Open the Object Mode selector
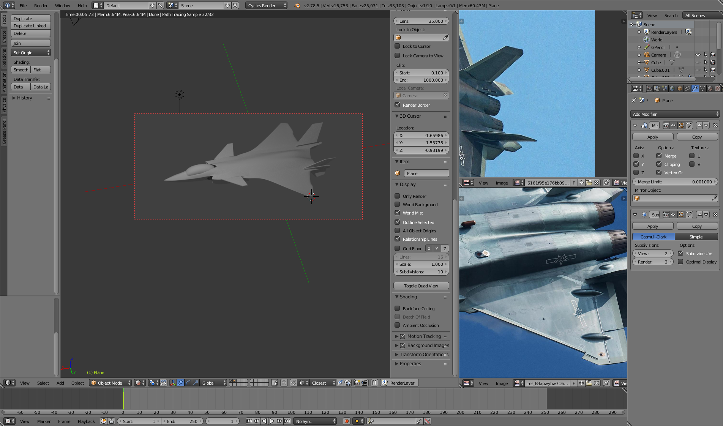Viewport: 723px width, 426px height. click(x=111, y=383)
